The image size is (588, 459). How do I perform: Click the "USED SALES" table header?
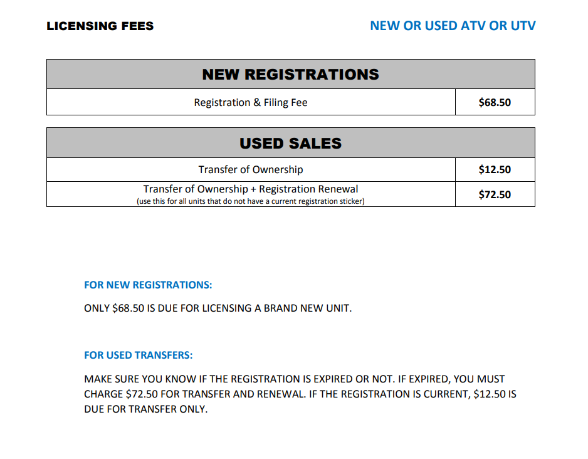tap(290, 144)
